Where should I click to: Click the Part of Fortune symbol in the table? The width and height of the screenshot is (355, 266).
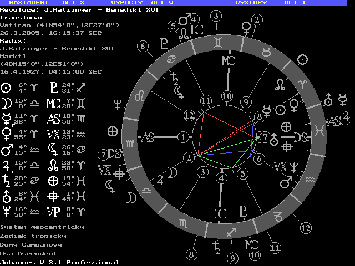pos(53,180)
